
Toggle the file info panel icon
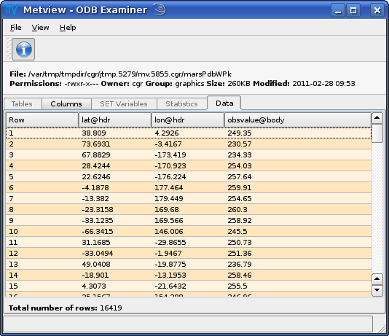23,49
